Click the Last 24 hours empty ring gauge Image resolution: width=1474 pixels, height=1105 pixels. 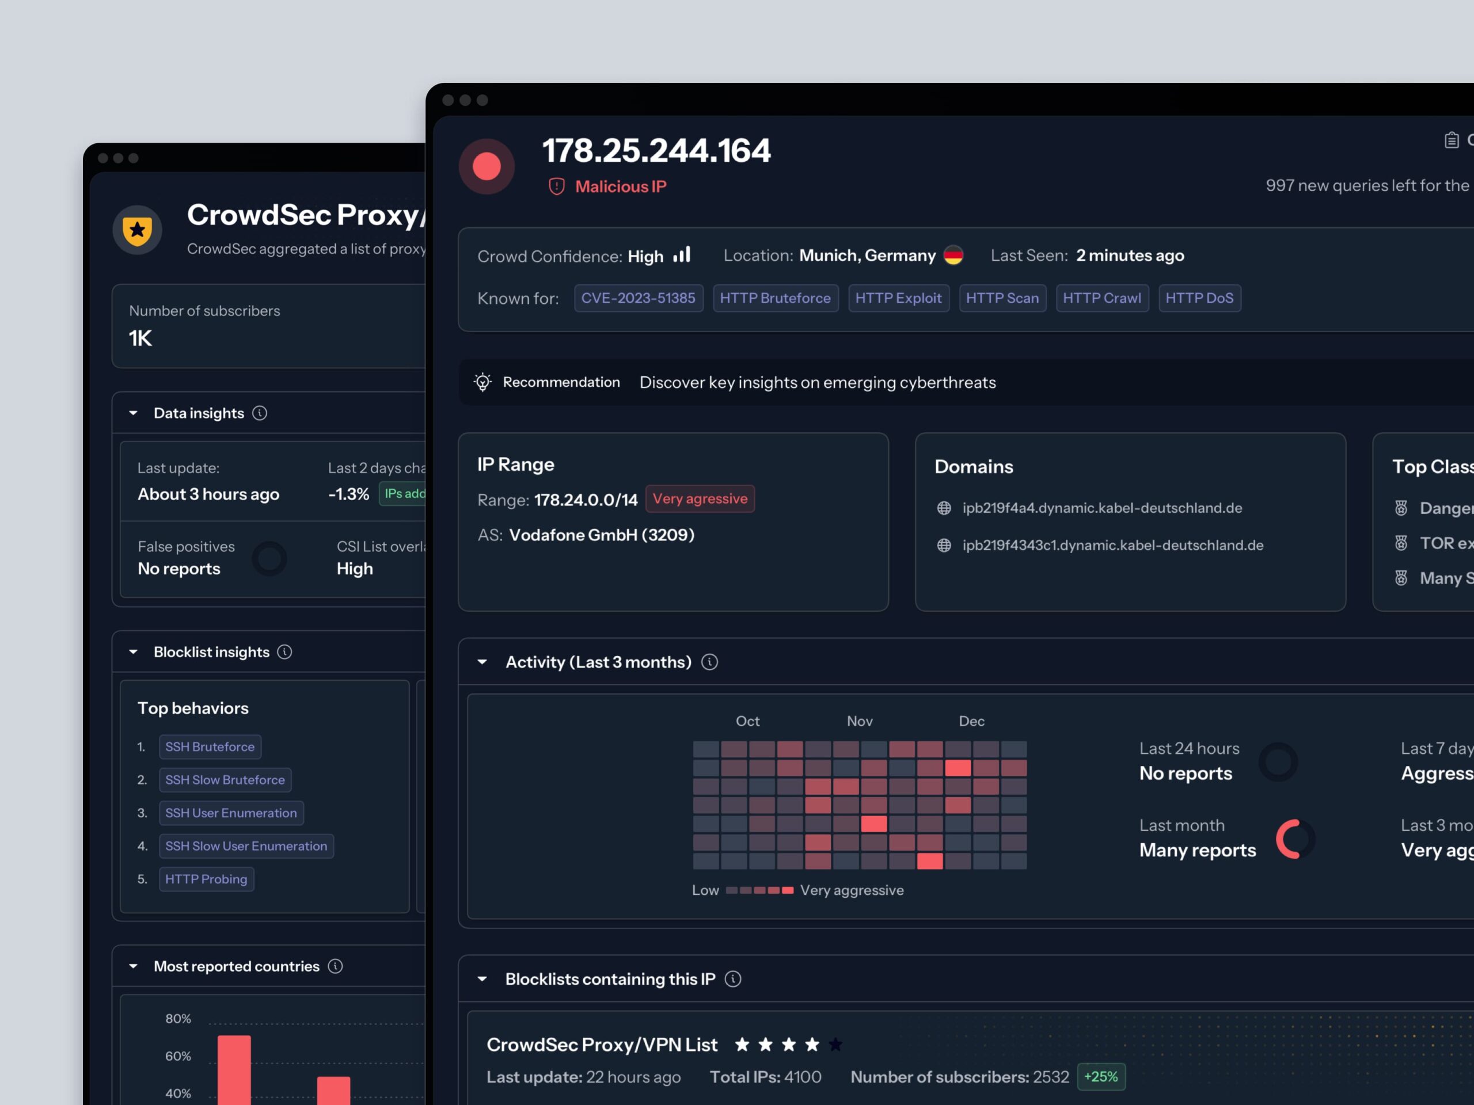(1278, 762)
